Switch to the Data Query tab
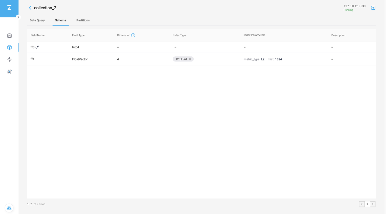This screenshot has width=386, height=214. click(37, 20)
